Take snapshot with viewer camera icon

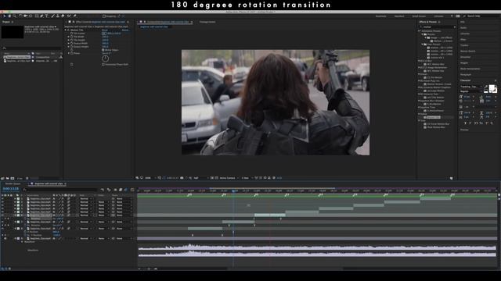pos(182,178)
